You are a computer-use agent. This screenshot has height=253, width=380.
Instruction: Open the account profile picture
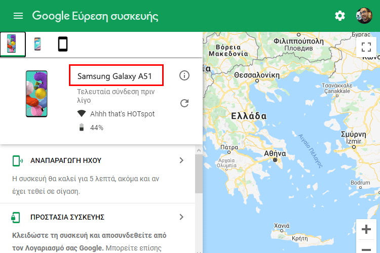(x=364, y=16)
